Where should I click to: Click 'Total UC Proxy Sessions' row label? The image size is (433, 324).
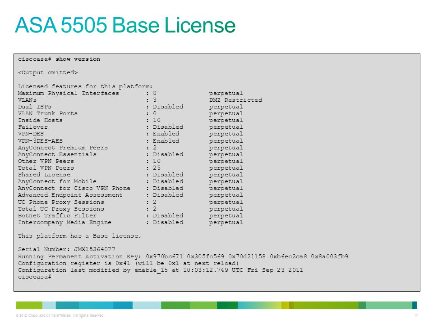[61, 209]
